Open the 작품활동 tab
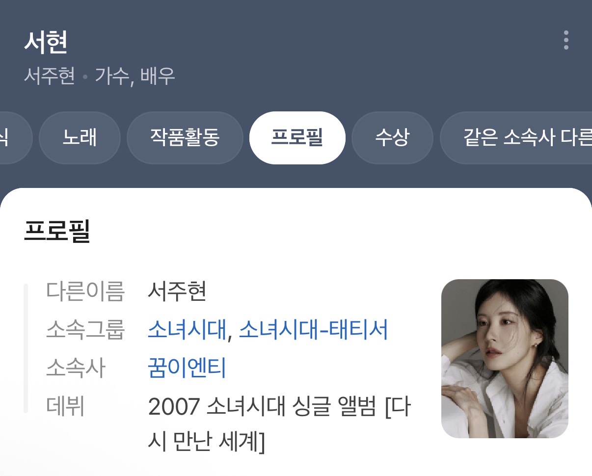Viewport: 592px width, 476px height. coord(185,138)
